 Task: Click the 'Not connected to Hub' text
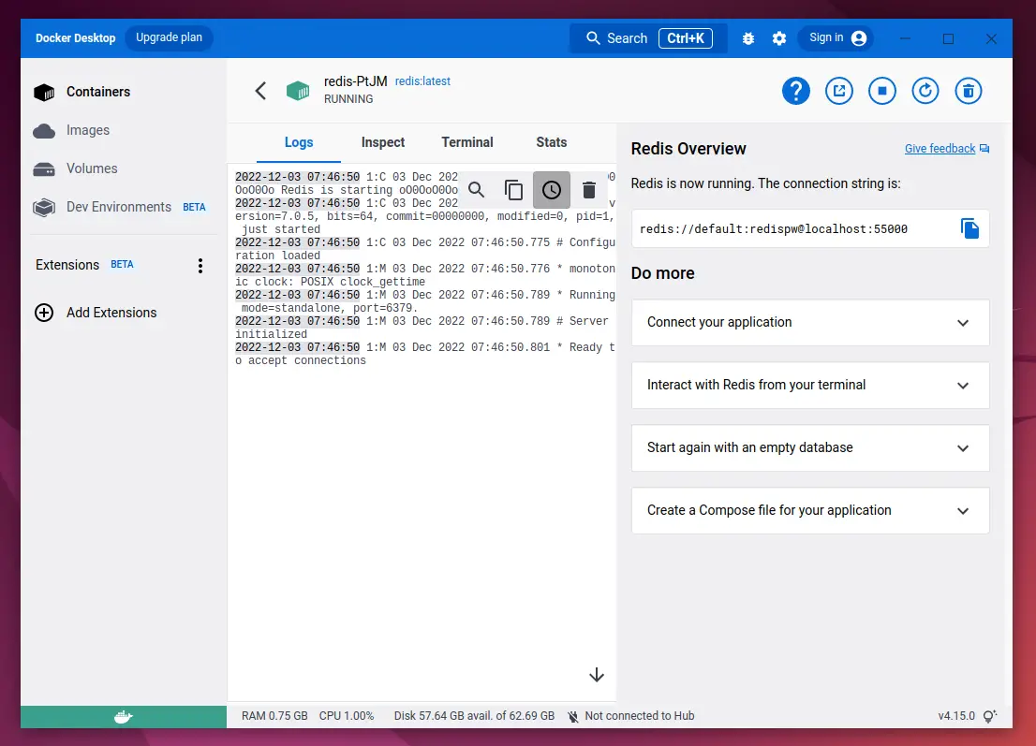tap(640, 716)
